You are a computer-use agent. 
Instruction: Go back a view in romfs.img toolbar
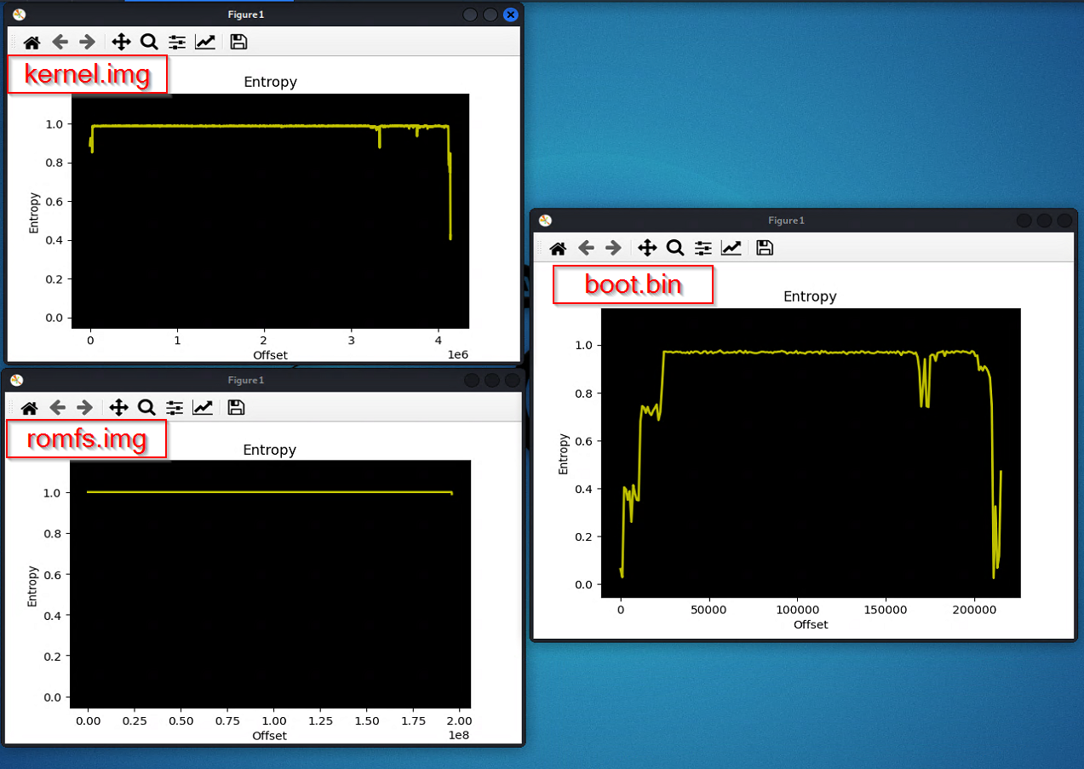56,408
